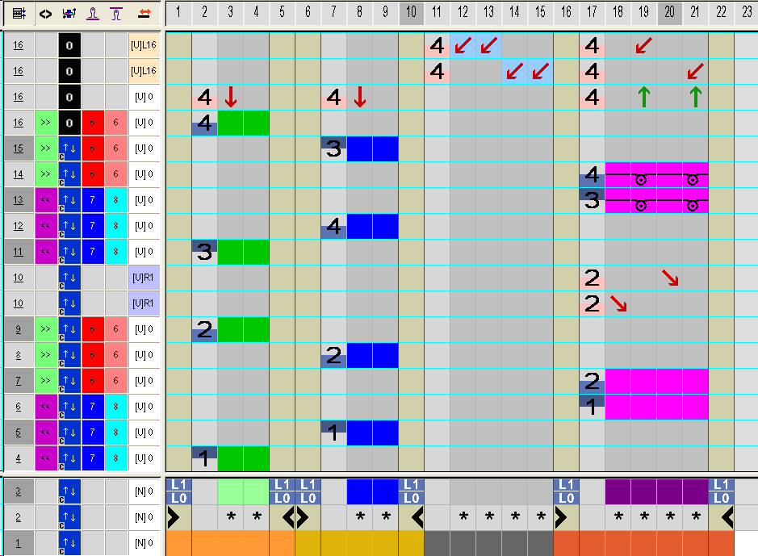The image size is (758, 556).
Task: Select the knitting system column header icon
Action: click(69, 14)
